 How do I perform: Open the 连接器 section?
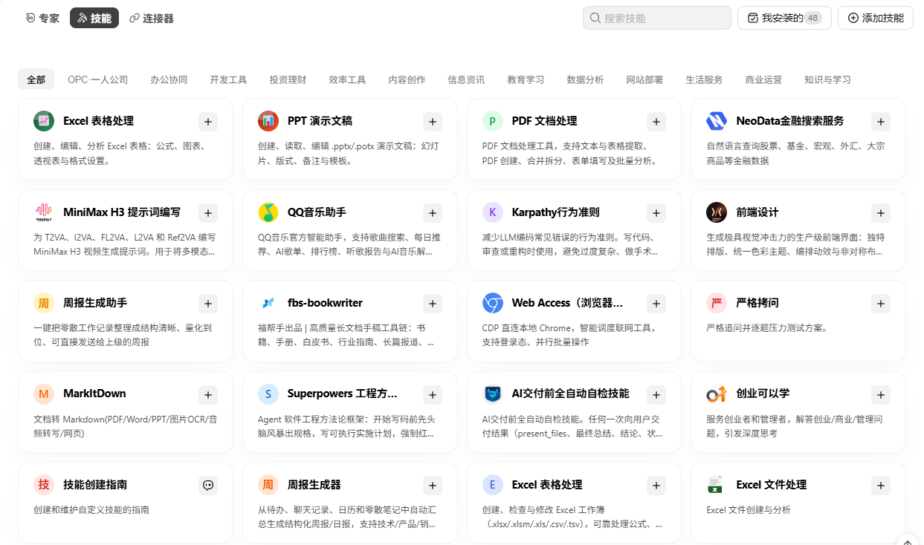[x=152, y=18]
